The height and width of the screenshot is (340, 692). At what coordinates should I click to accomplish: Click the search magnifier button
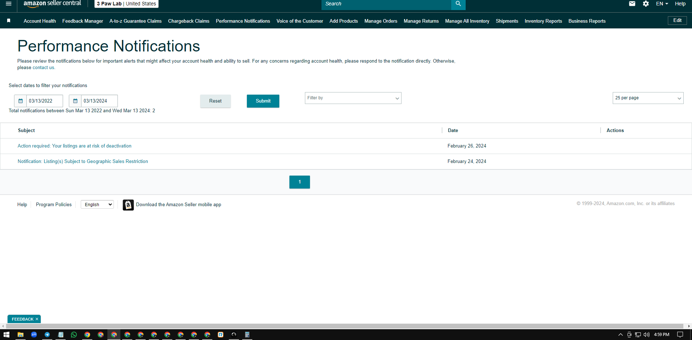tap(458, 4)
